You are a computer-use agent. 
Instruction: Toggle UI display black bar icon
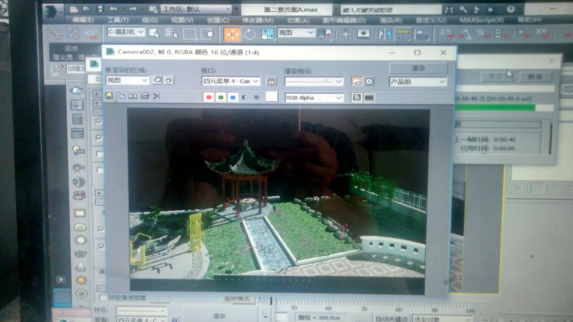369,97
